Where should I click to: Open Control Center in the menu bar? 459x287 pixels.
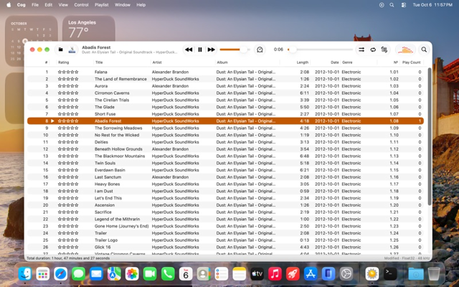(404, 5)
